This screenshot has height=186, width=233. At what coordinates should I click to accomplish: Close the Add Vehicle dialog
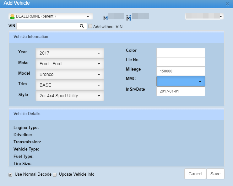click(x=227, y=3)
